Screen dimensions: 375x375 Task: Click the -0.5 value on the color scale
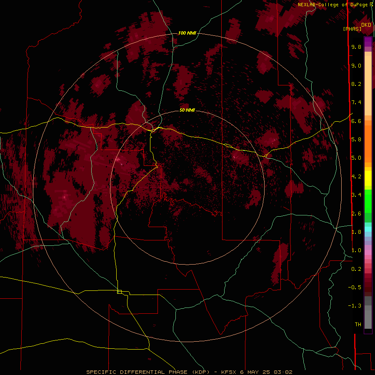click(x=355, y=287)
